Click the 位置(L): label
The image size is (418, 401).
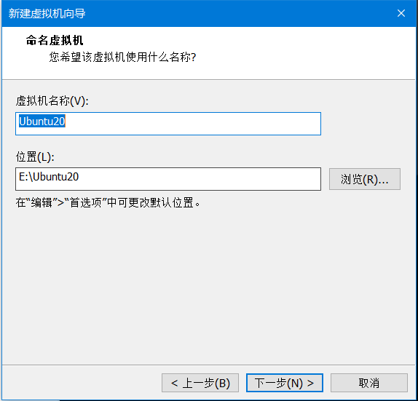click(35, 156)
